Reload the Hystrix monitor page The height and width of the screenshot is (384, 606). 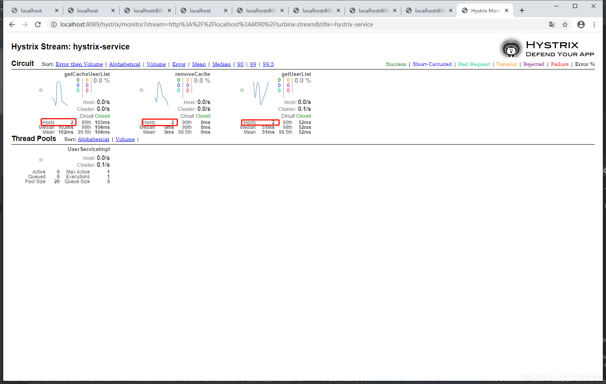tap(38, 25)
